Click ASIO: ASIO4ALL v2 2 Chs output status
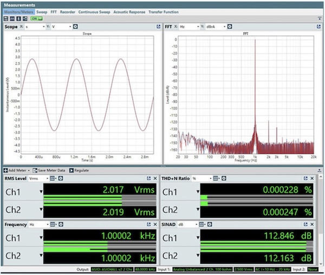The width and height of the screenshot is (325, 275). 112,270
